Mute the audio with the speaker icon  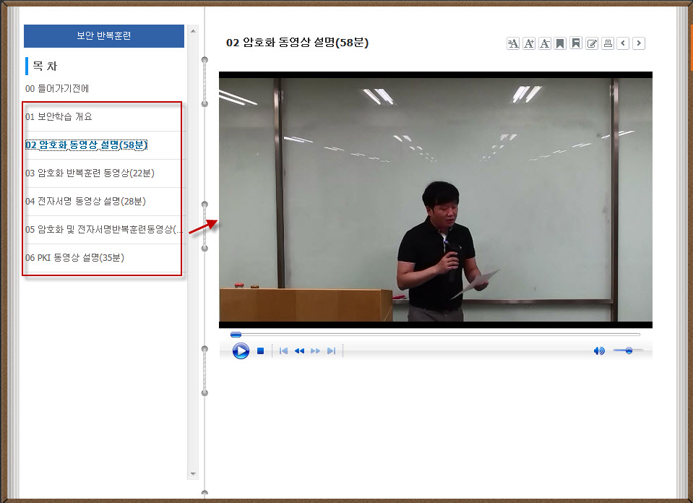point(599,351)
